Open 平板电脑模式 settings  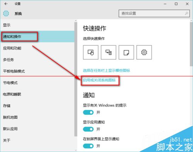coord(37,71)
